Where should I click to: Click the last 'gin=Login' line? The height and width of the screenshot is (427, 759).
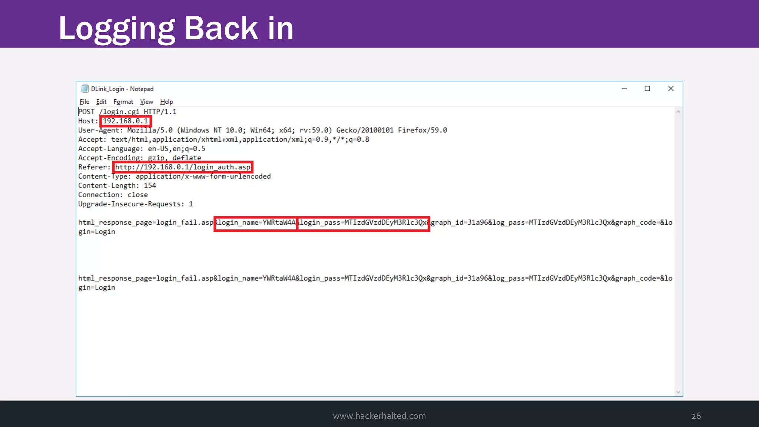click(97, 288)
